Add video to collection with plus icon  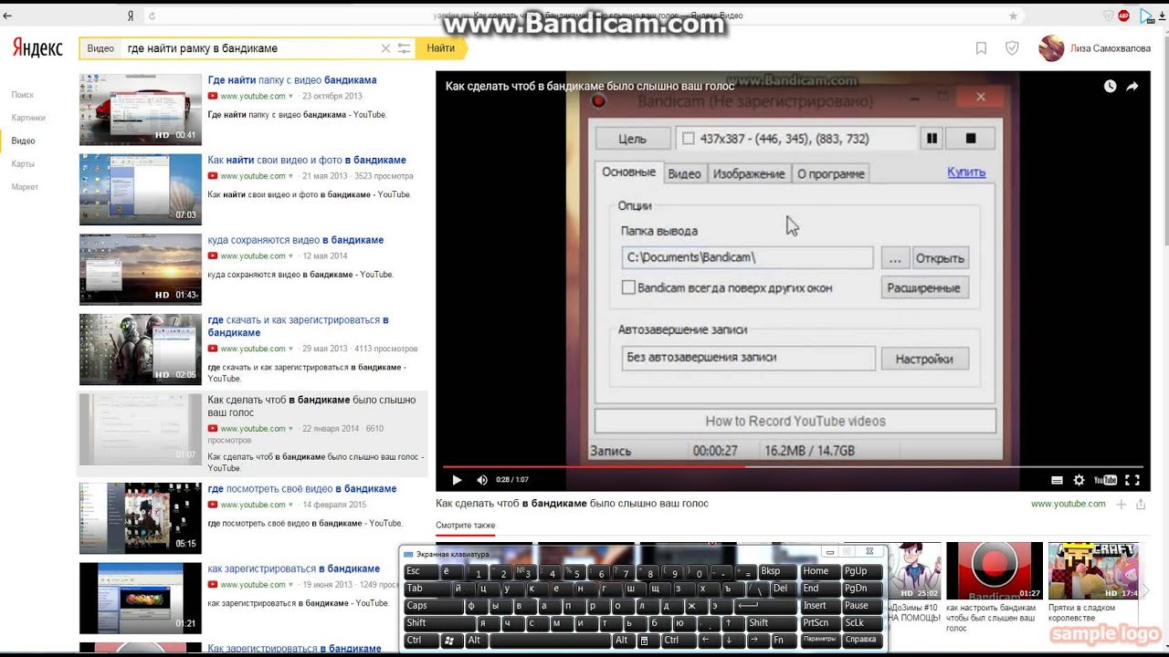pyautogui.click(x=1122, y=504)
